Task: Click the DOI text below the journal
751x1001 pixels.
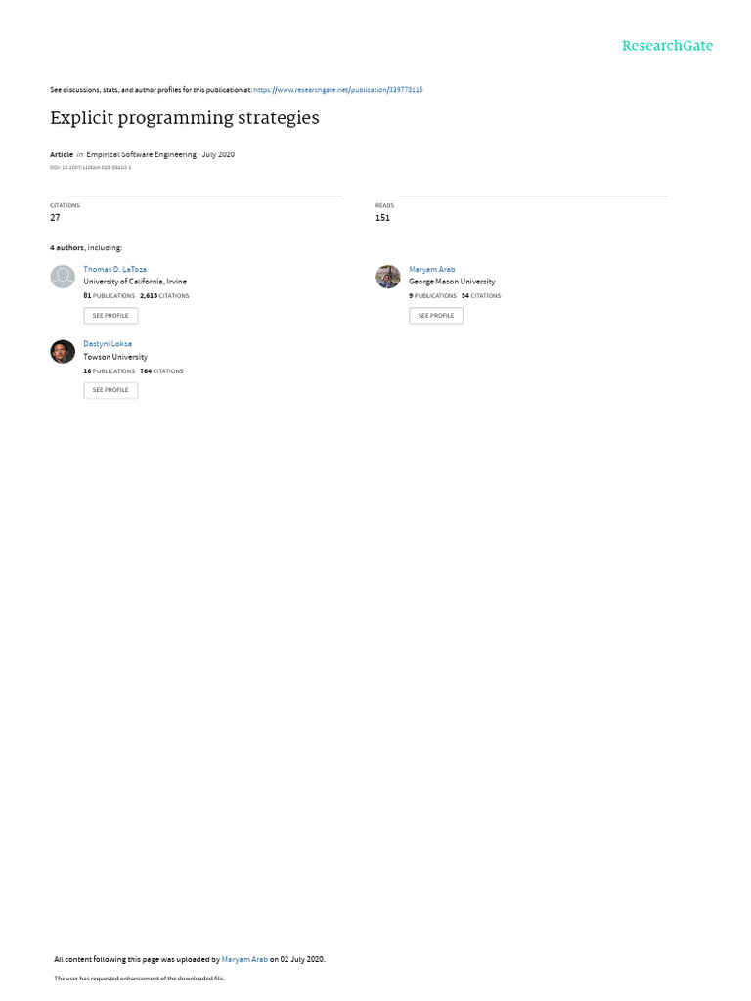Action: click(x=91, y=168)
